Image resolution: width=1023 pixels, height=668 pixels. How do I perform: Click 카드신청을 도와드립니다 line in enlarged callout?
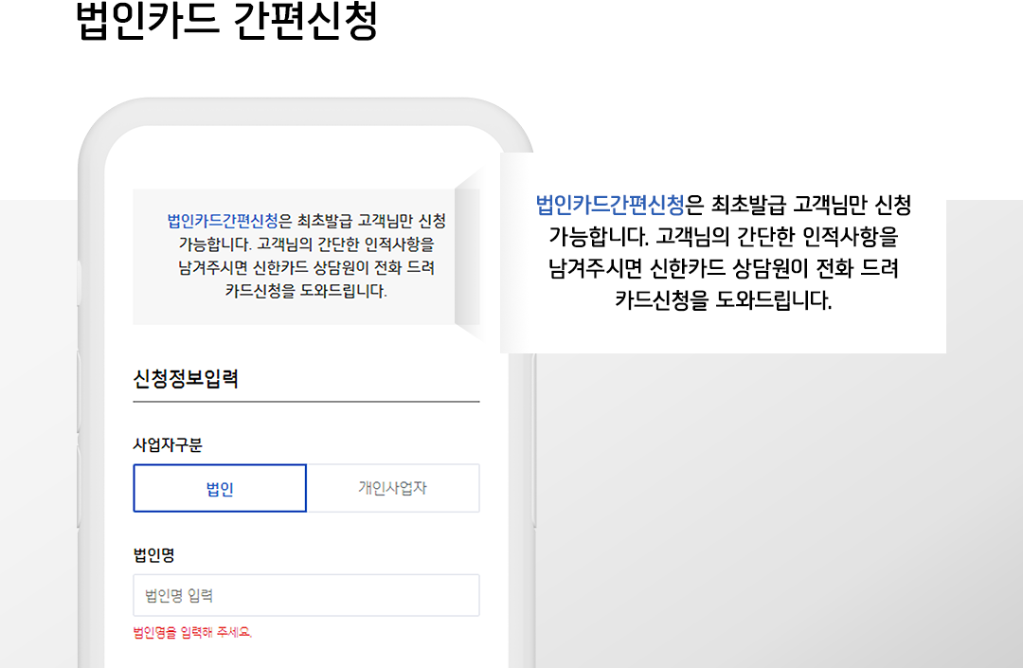point(723,300)
